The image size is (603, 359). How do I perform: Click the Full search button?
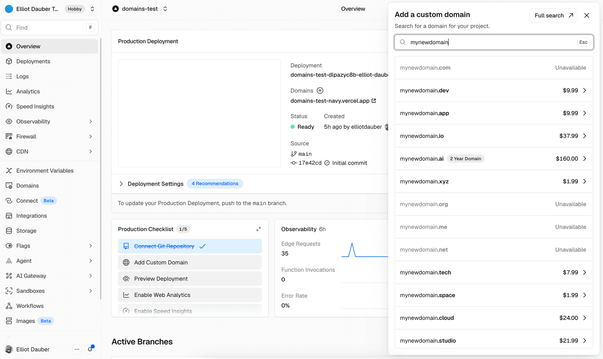pos(553,15)
